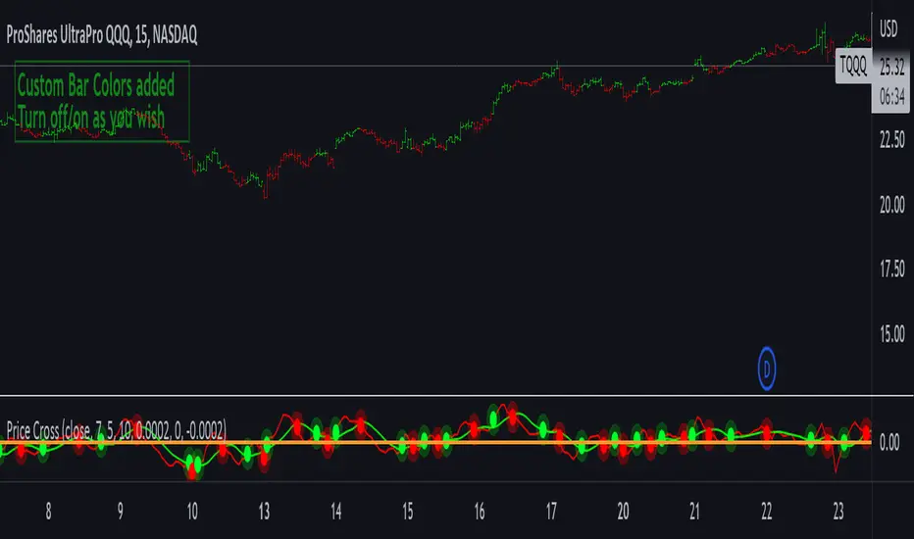The height and width of the screenshot is (539, 914).
Task: Click date 22 on time axis
Action: tap(767, 512)
